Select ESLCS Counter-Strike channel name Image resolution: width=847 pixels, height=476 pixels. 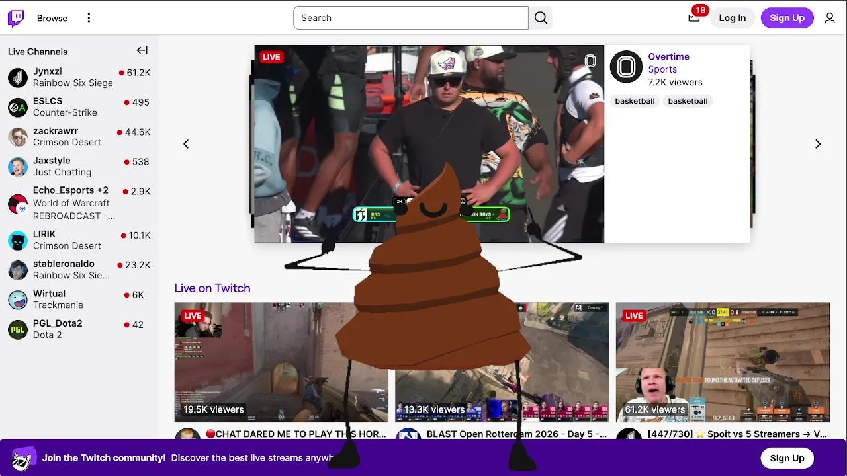pyautogui.click(x=48, y=101)
